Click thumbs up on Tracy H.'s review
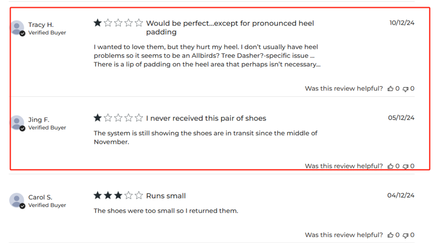Image resolution: width=444 pixels, height=243 pixels. 391,89
